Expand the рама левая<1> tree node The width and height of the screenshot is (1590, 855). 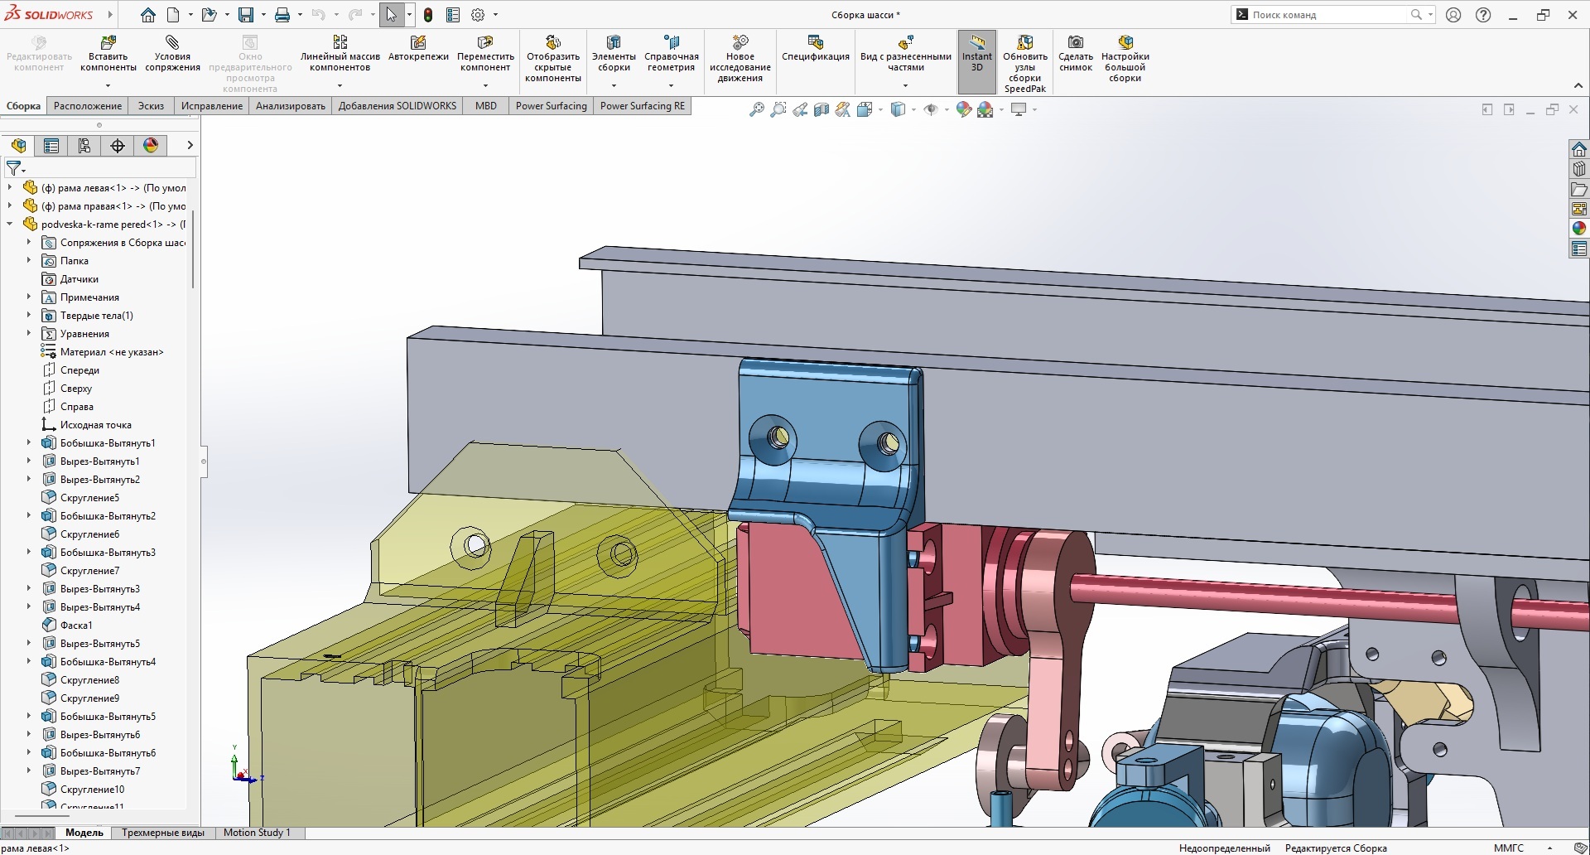click(10, 188)
